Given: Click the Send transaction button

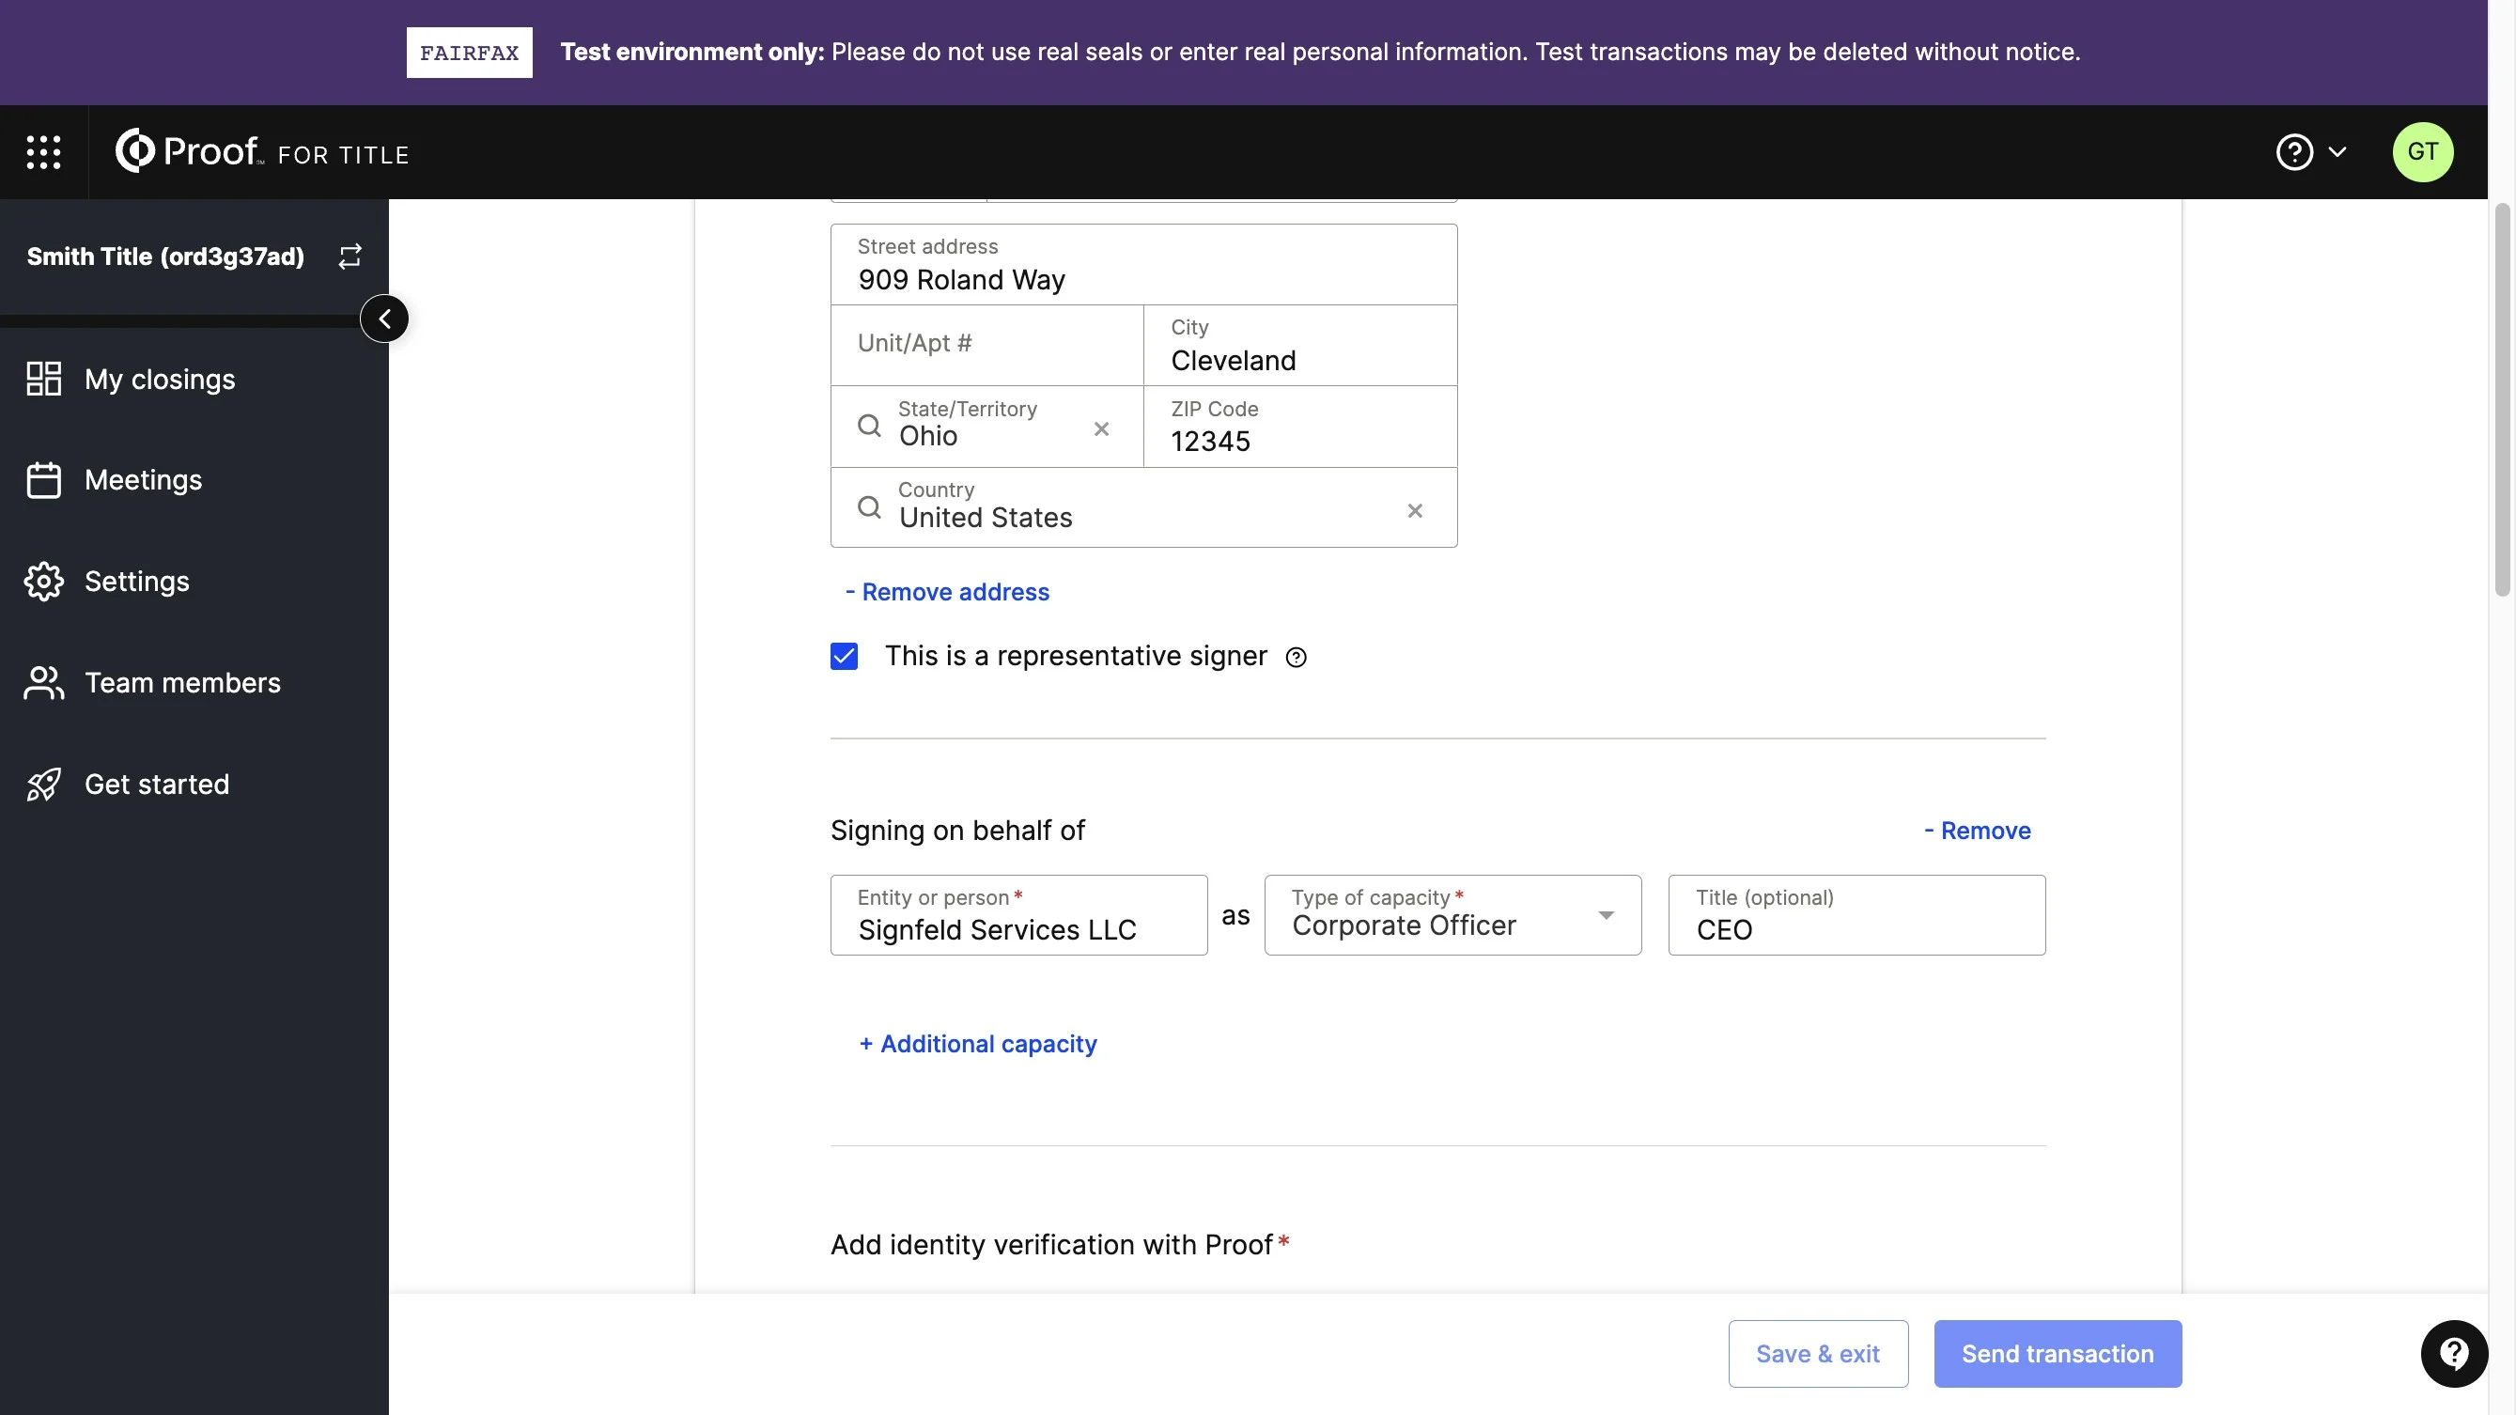Looking at the screenshot, I should (x=2057, y=1354).
